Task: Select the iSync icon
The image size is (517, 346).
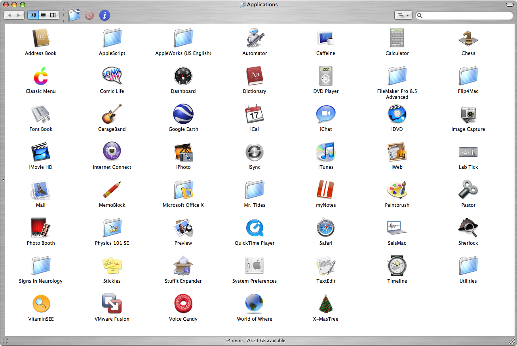Action: [255, 152]
